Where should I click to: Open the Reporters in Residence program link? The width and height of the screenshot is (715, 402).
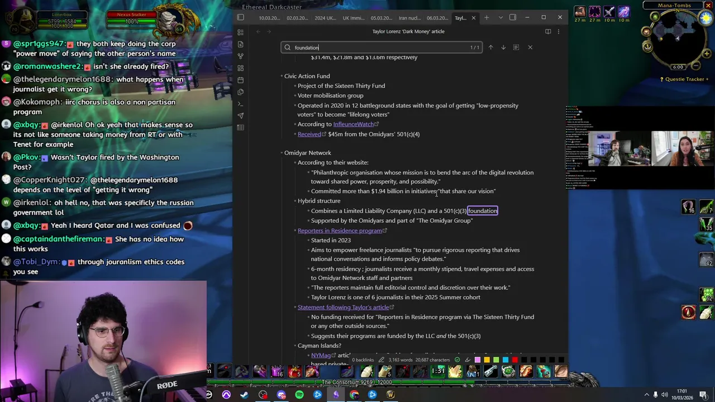point(340,231)
